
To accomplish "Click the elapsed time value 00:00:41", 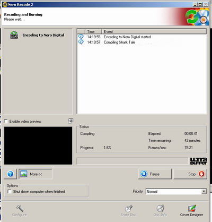I will (x=191, y=134).
